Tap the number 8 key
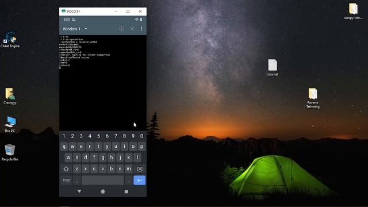The height and width of the screenshot is (207, 368). coord(124,136)
